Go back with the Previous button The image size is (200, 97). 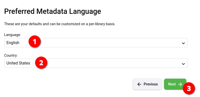click(147, 84)
